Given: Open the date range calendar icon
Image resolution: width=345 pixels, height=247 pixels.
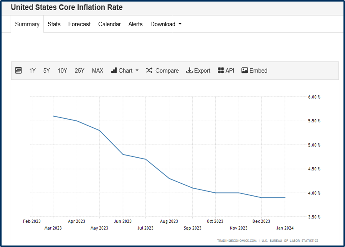Looking at the screenshot, I should point(18,70).
